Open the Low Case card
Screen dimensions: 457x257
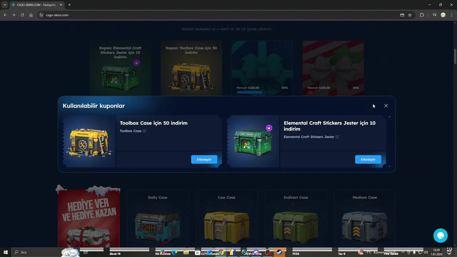[x=226, y=218]
